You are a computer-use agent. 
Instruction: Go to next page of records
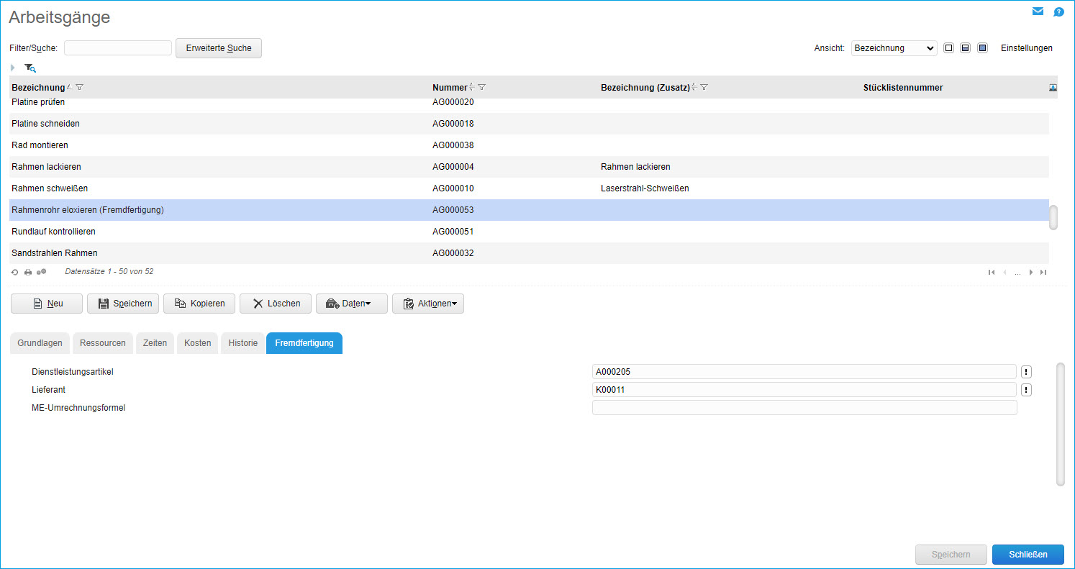[1031, 272]
